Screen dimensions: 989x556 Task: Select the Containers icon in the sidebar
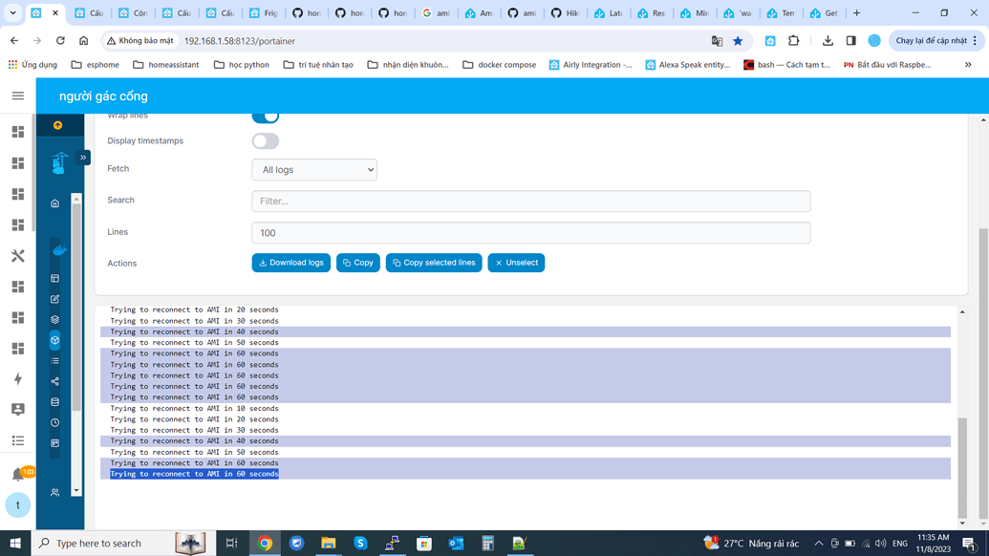(55, 340)
